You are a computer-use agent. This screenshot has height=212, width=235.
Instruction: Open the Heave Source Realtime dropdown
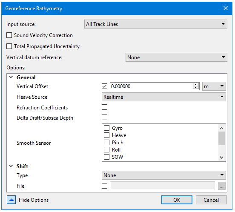pyautogui.click(x=164, y=97)
